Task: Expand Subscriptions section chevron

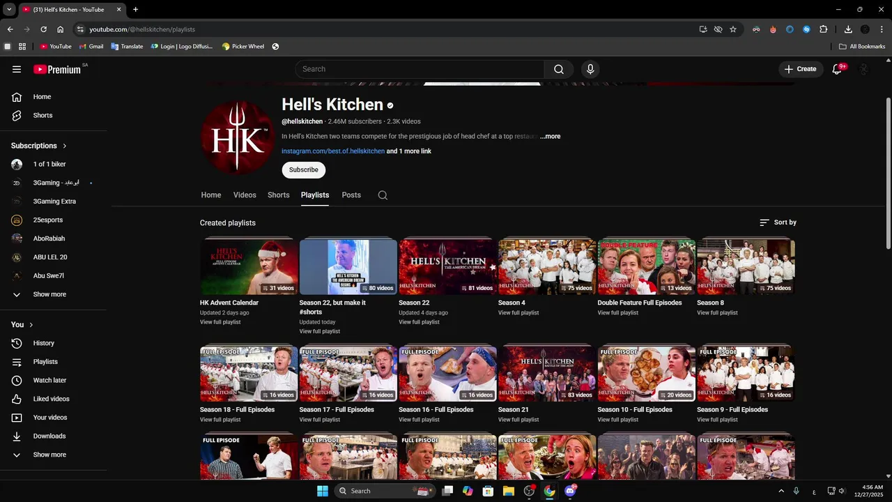Action: [65, 146]
